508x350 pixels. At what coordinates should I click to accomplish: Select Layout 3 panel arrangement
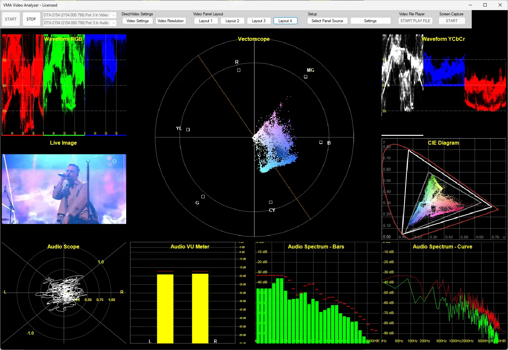pos(259,21)
